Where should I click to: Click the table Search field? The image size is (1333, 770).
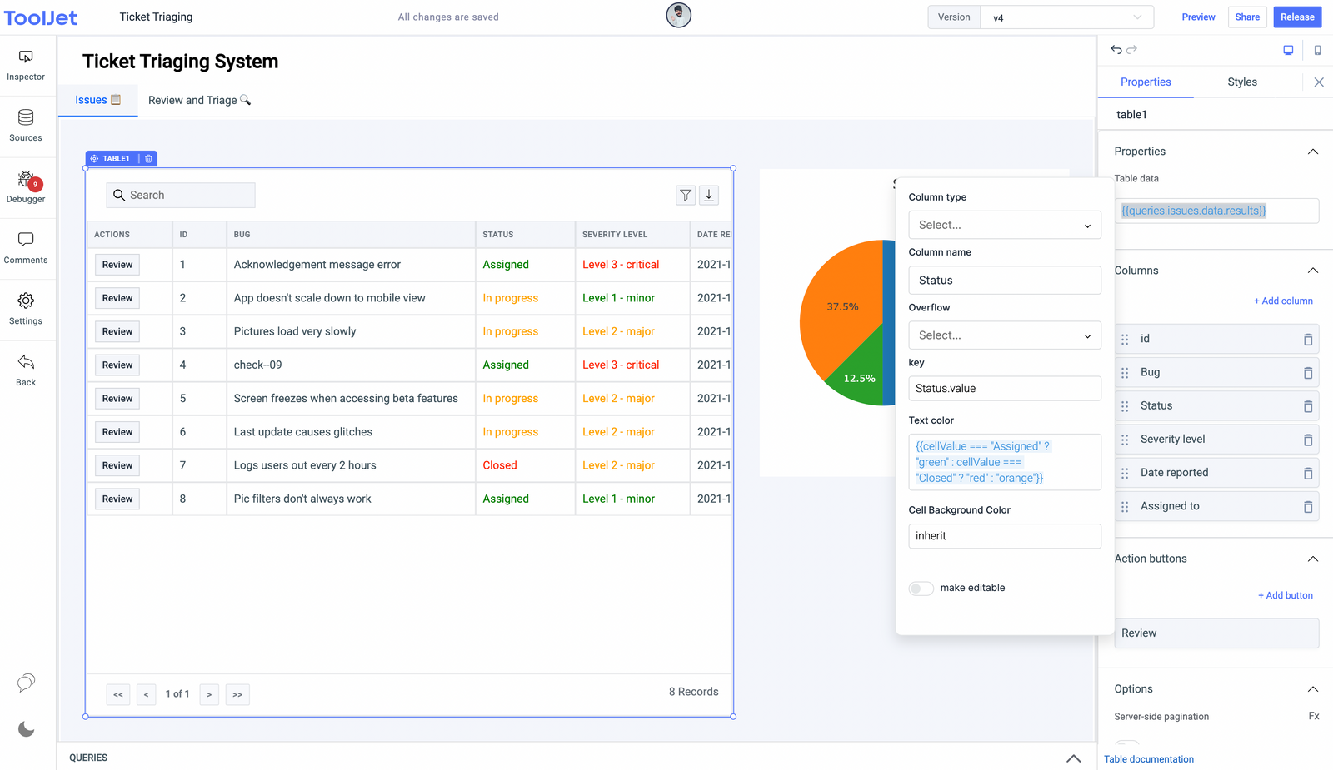[x=181, y=195]
